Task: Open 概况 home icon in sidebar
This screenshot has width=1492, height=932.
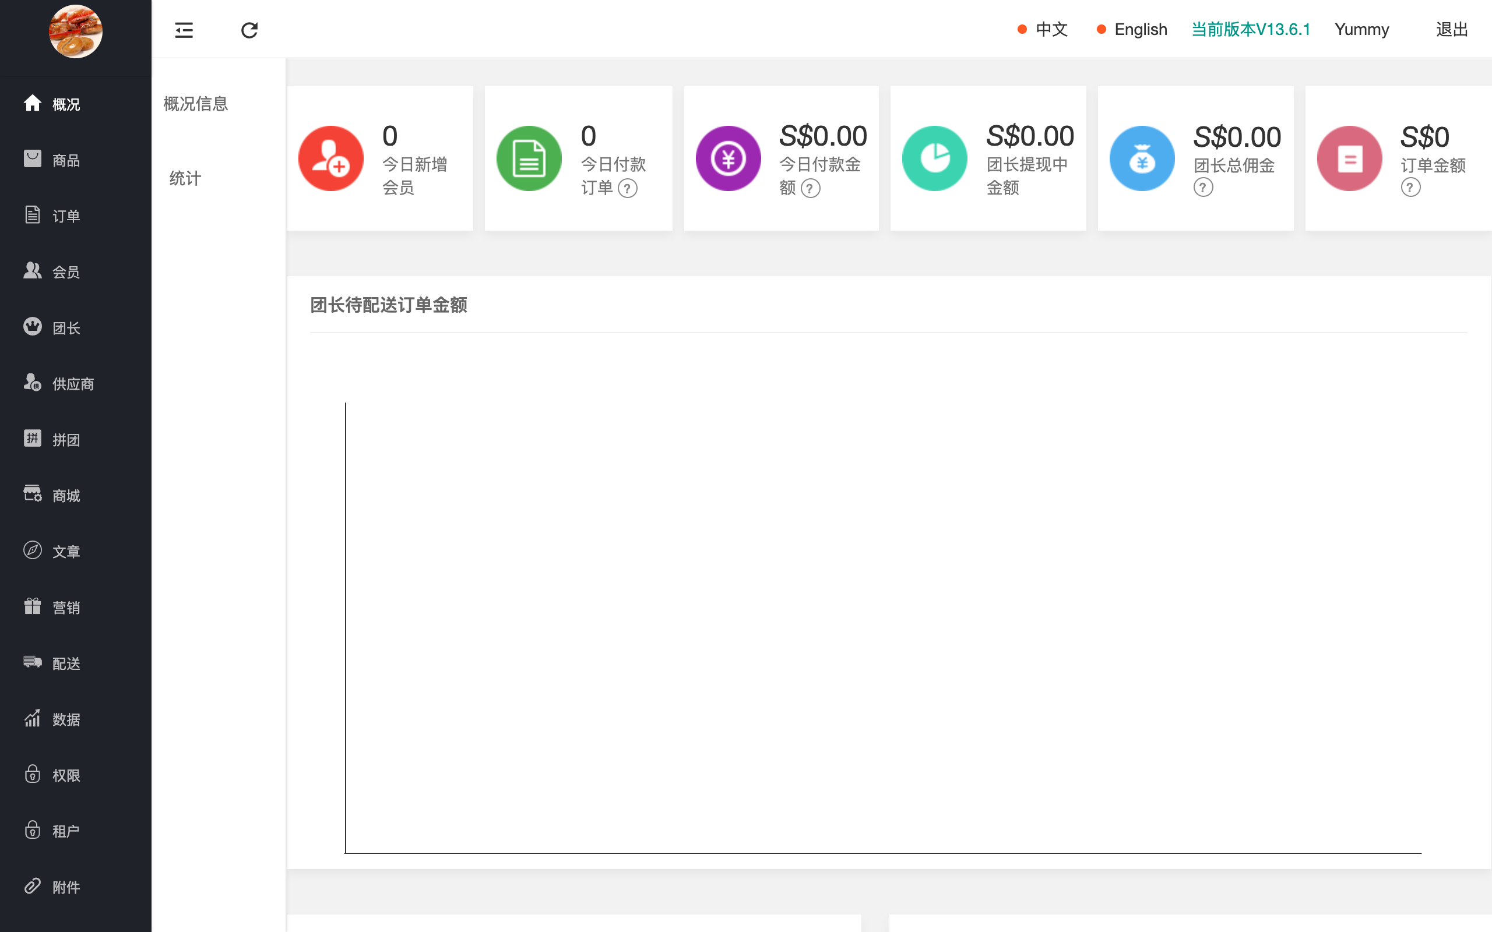Action: click(x=33, y=103)
